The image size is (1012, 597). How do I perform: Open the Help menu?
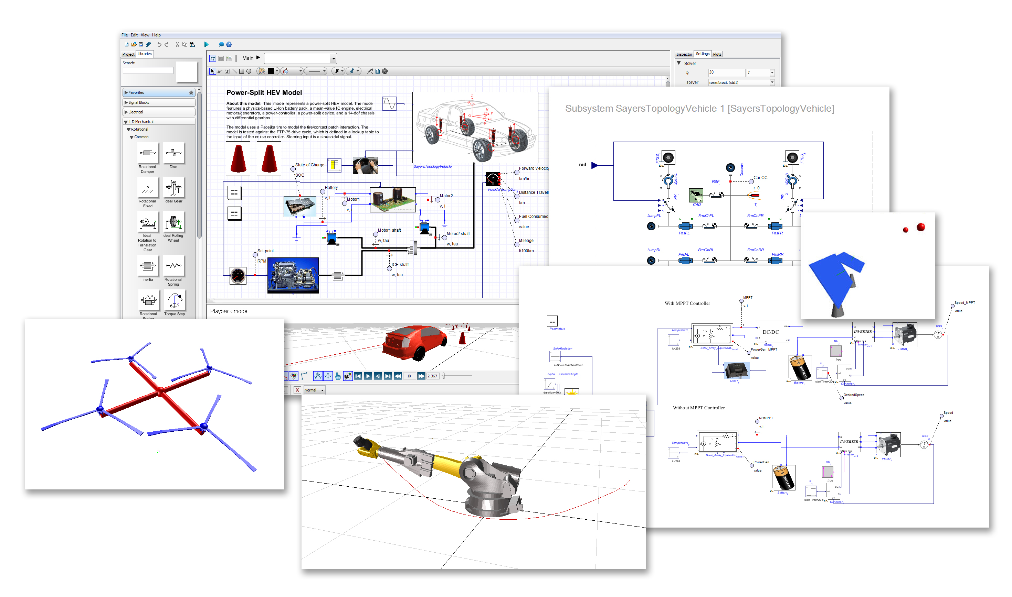[x=156, y=35]
